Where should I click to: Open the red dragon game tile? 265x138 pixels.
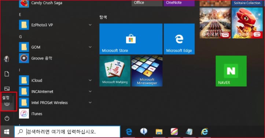pyautogui.click(x=247, y=23)
